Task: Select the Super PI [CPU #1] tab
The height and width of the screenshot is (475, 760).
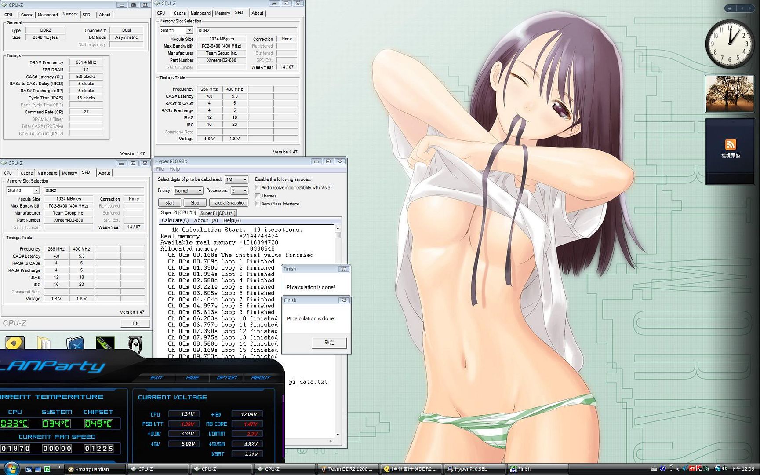Action: point(218,213)
